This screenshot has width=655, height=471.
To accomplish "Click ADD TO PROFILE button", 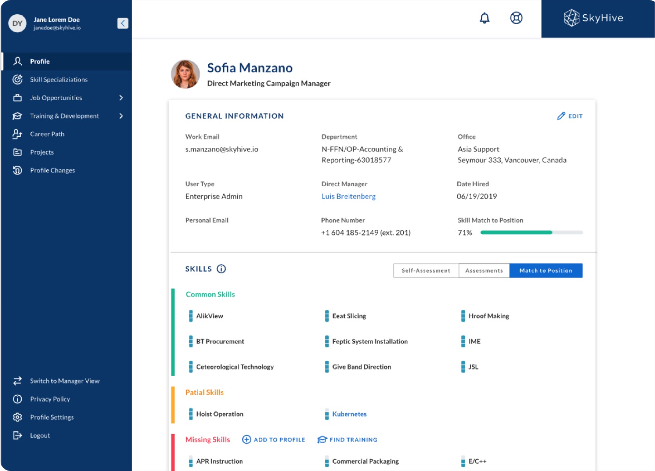I will [x=273, y=439].
